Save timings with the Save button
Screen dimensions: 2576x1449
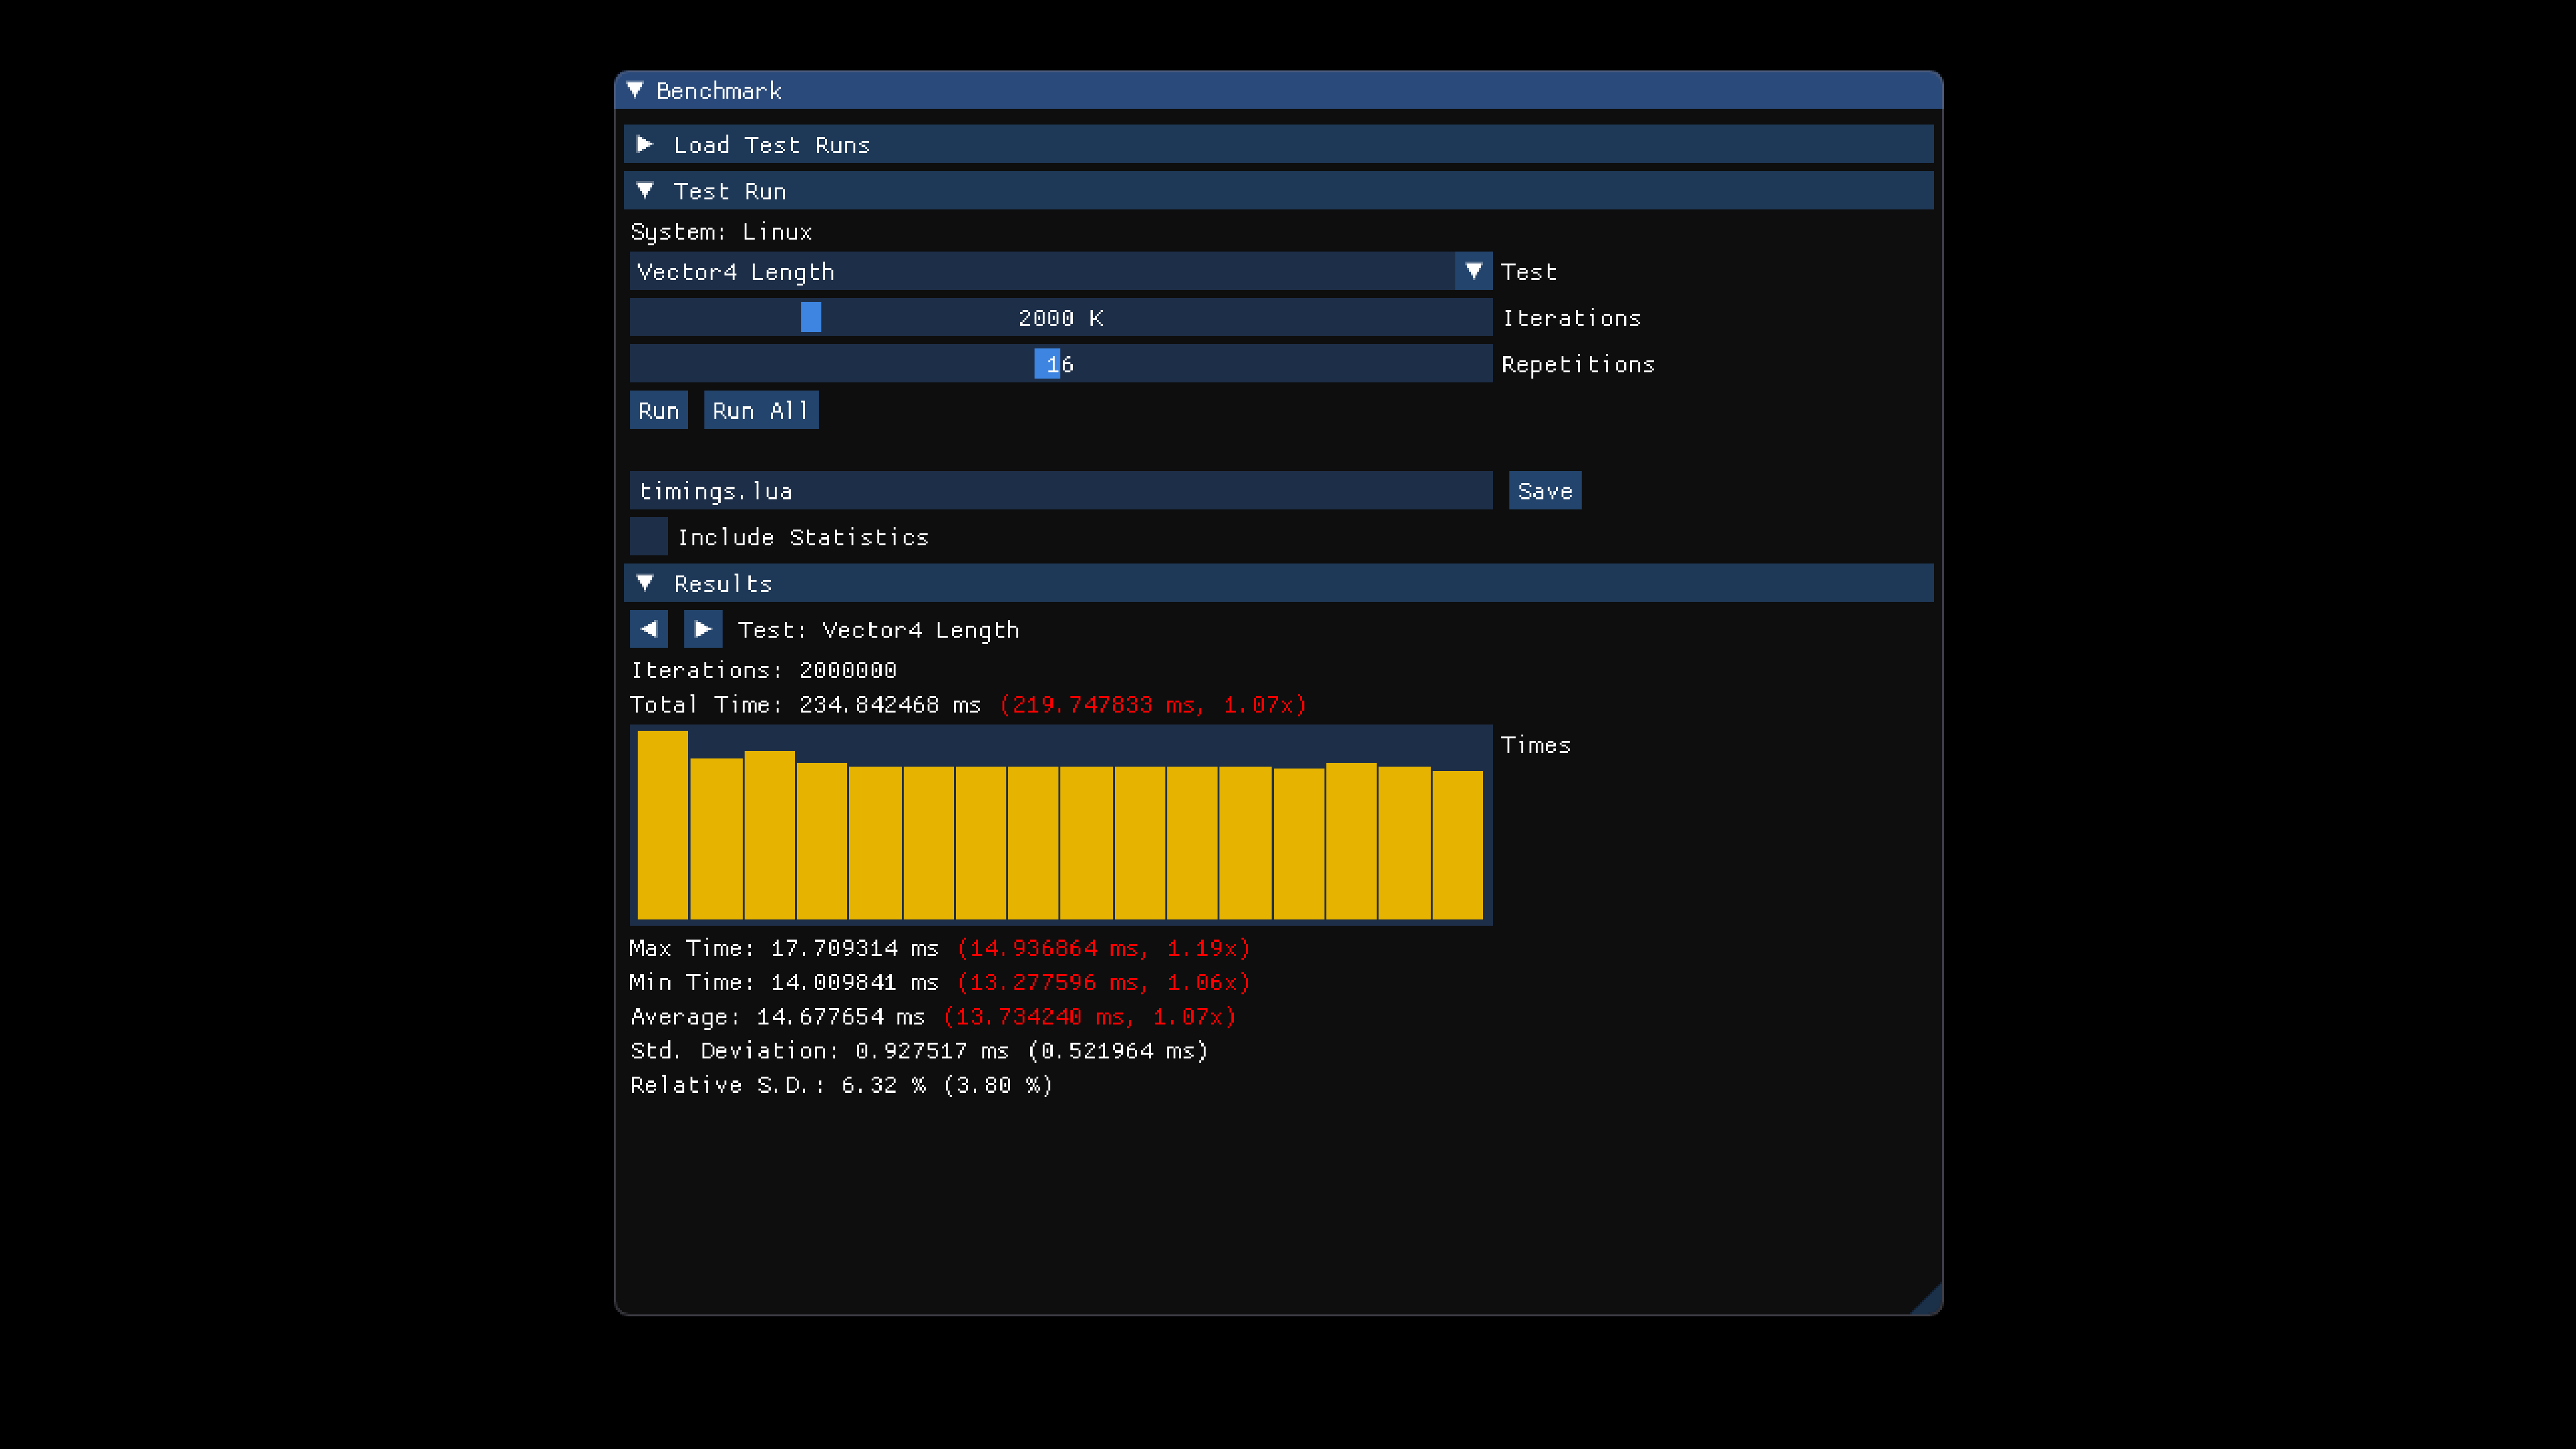pyautogui.click(x=1544, y=491)
